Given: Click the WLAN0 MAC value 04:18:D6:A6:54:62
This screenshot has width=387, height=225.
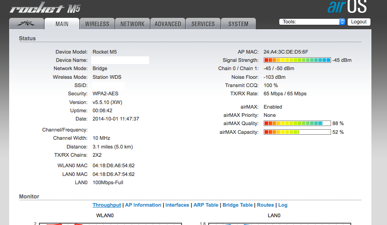Looking at the screenshot, I should coord(114,165).
